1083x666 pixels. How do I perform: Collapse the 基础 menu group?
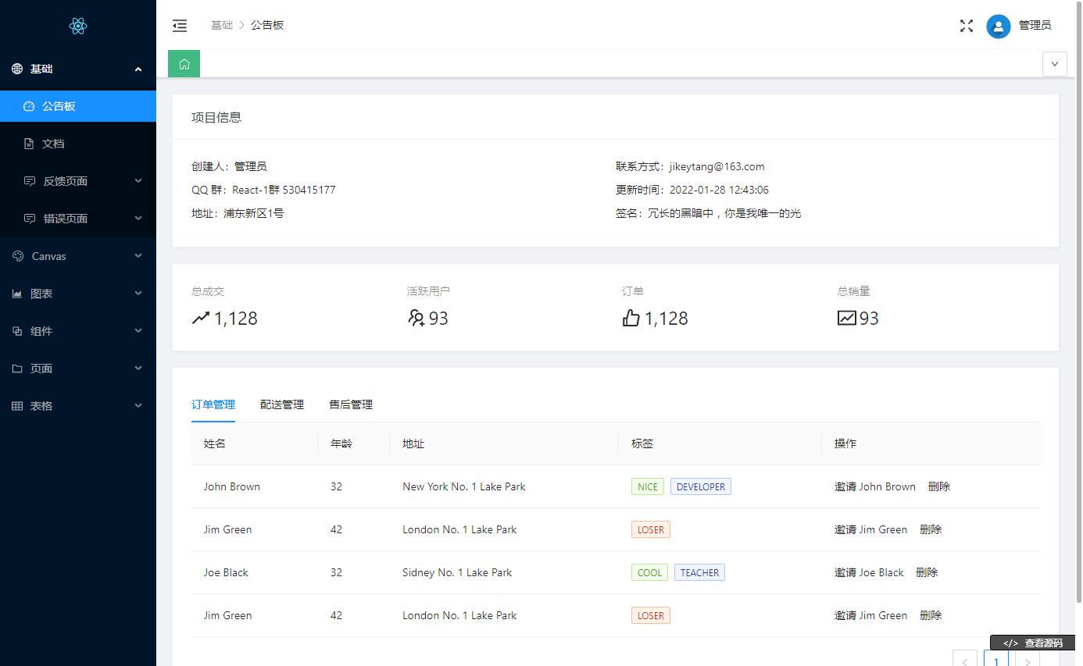[138, 69]
